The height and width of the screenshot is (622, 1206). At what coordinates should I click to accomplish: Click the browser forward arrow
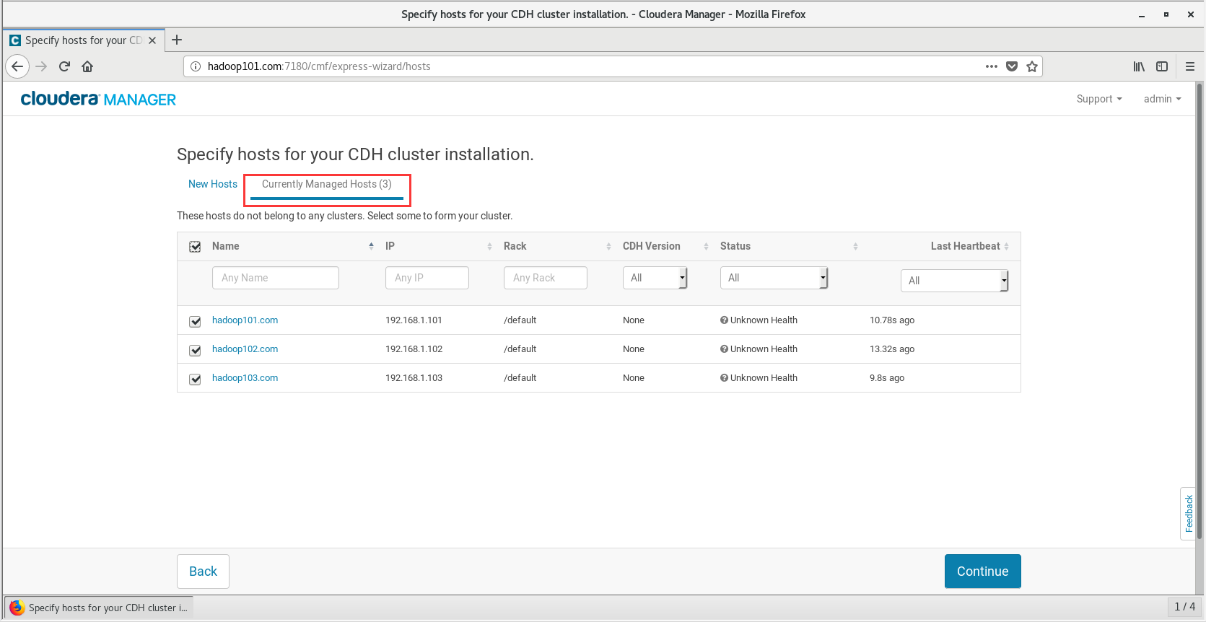[41, 66]
